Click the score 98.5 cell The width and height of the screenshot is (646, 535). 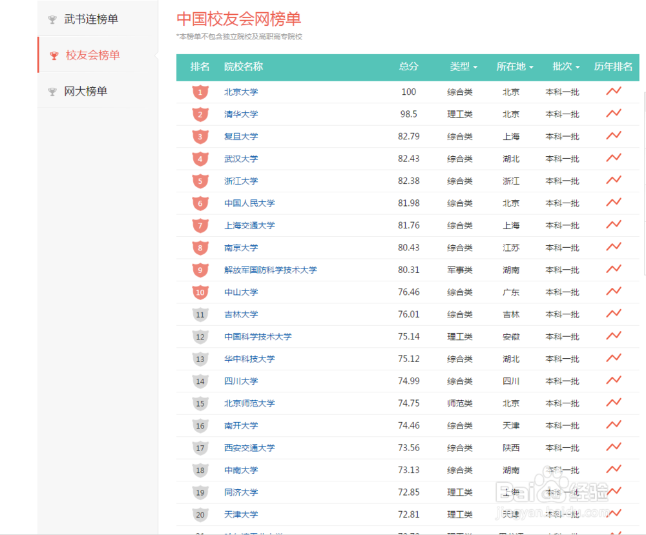(x=409, y=114)
